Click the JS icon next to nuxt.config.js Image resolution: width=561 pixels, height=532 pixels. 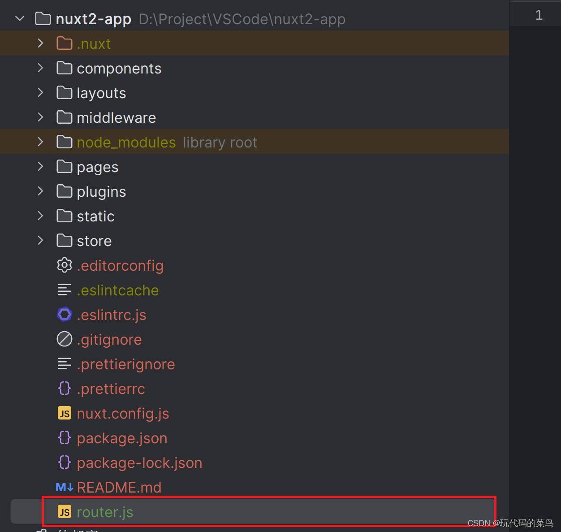(65, 413)
